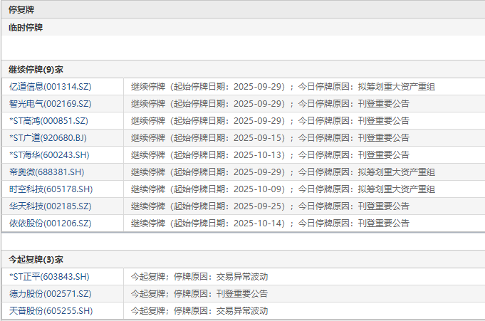Open the 德力股份(002571.SZ) link
485x321 pixels.
[51, 293]
